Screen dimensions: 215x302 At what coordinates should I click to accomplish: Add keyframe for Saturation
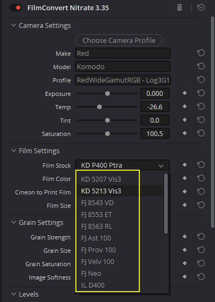(x=184, y=133)
